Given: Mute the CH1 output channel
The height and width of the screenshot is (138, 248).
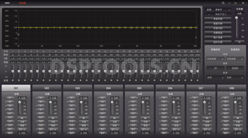Looking at the screenshot, I should (22, 118).
